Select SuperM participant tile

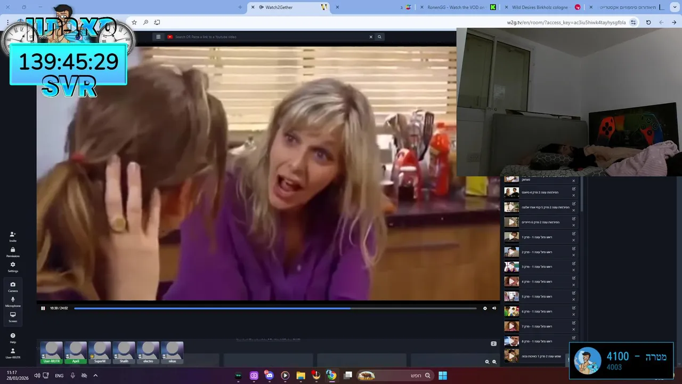pyautogui.click(x=100, y=353)
